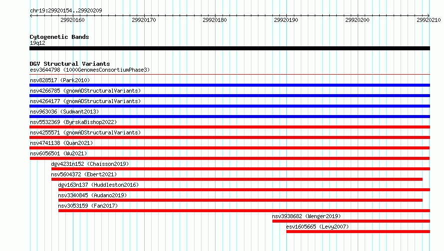Open variant nsv4255571 gnomAD label
The width and height of the screenshot is (444, 251).
pyautogui.click(x=85, y=132)
